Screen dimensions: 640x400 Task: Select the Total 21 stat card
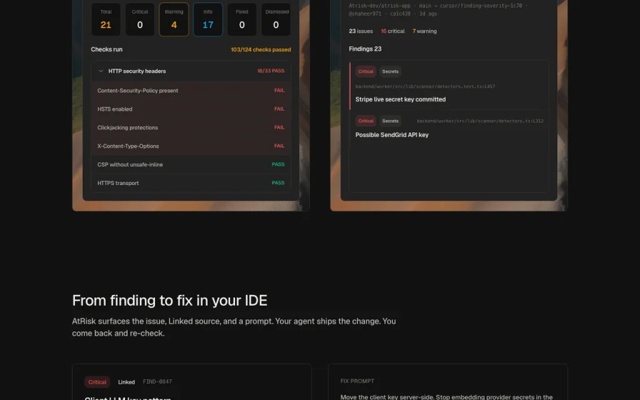(x=106, y=19)
